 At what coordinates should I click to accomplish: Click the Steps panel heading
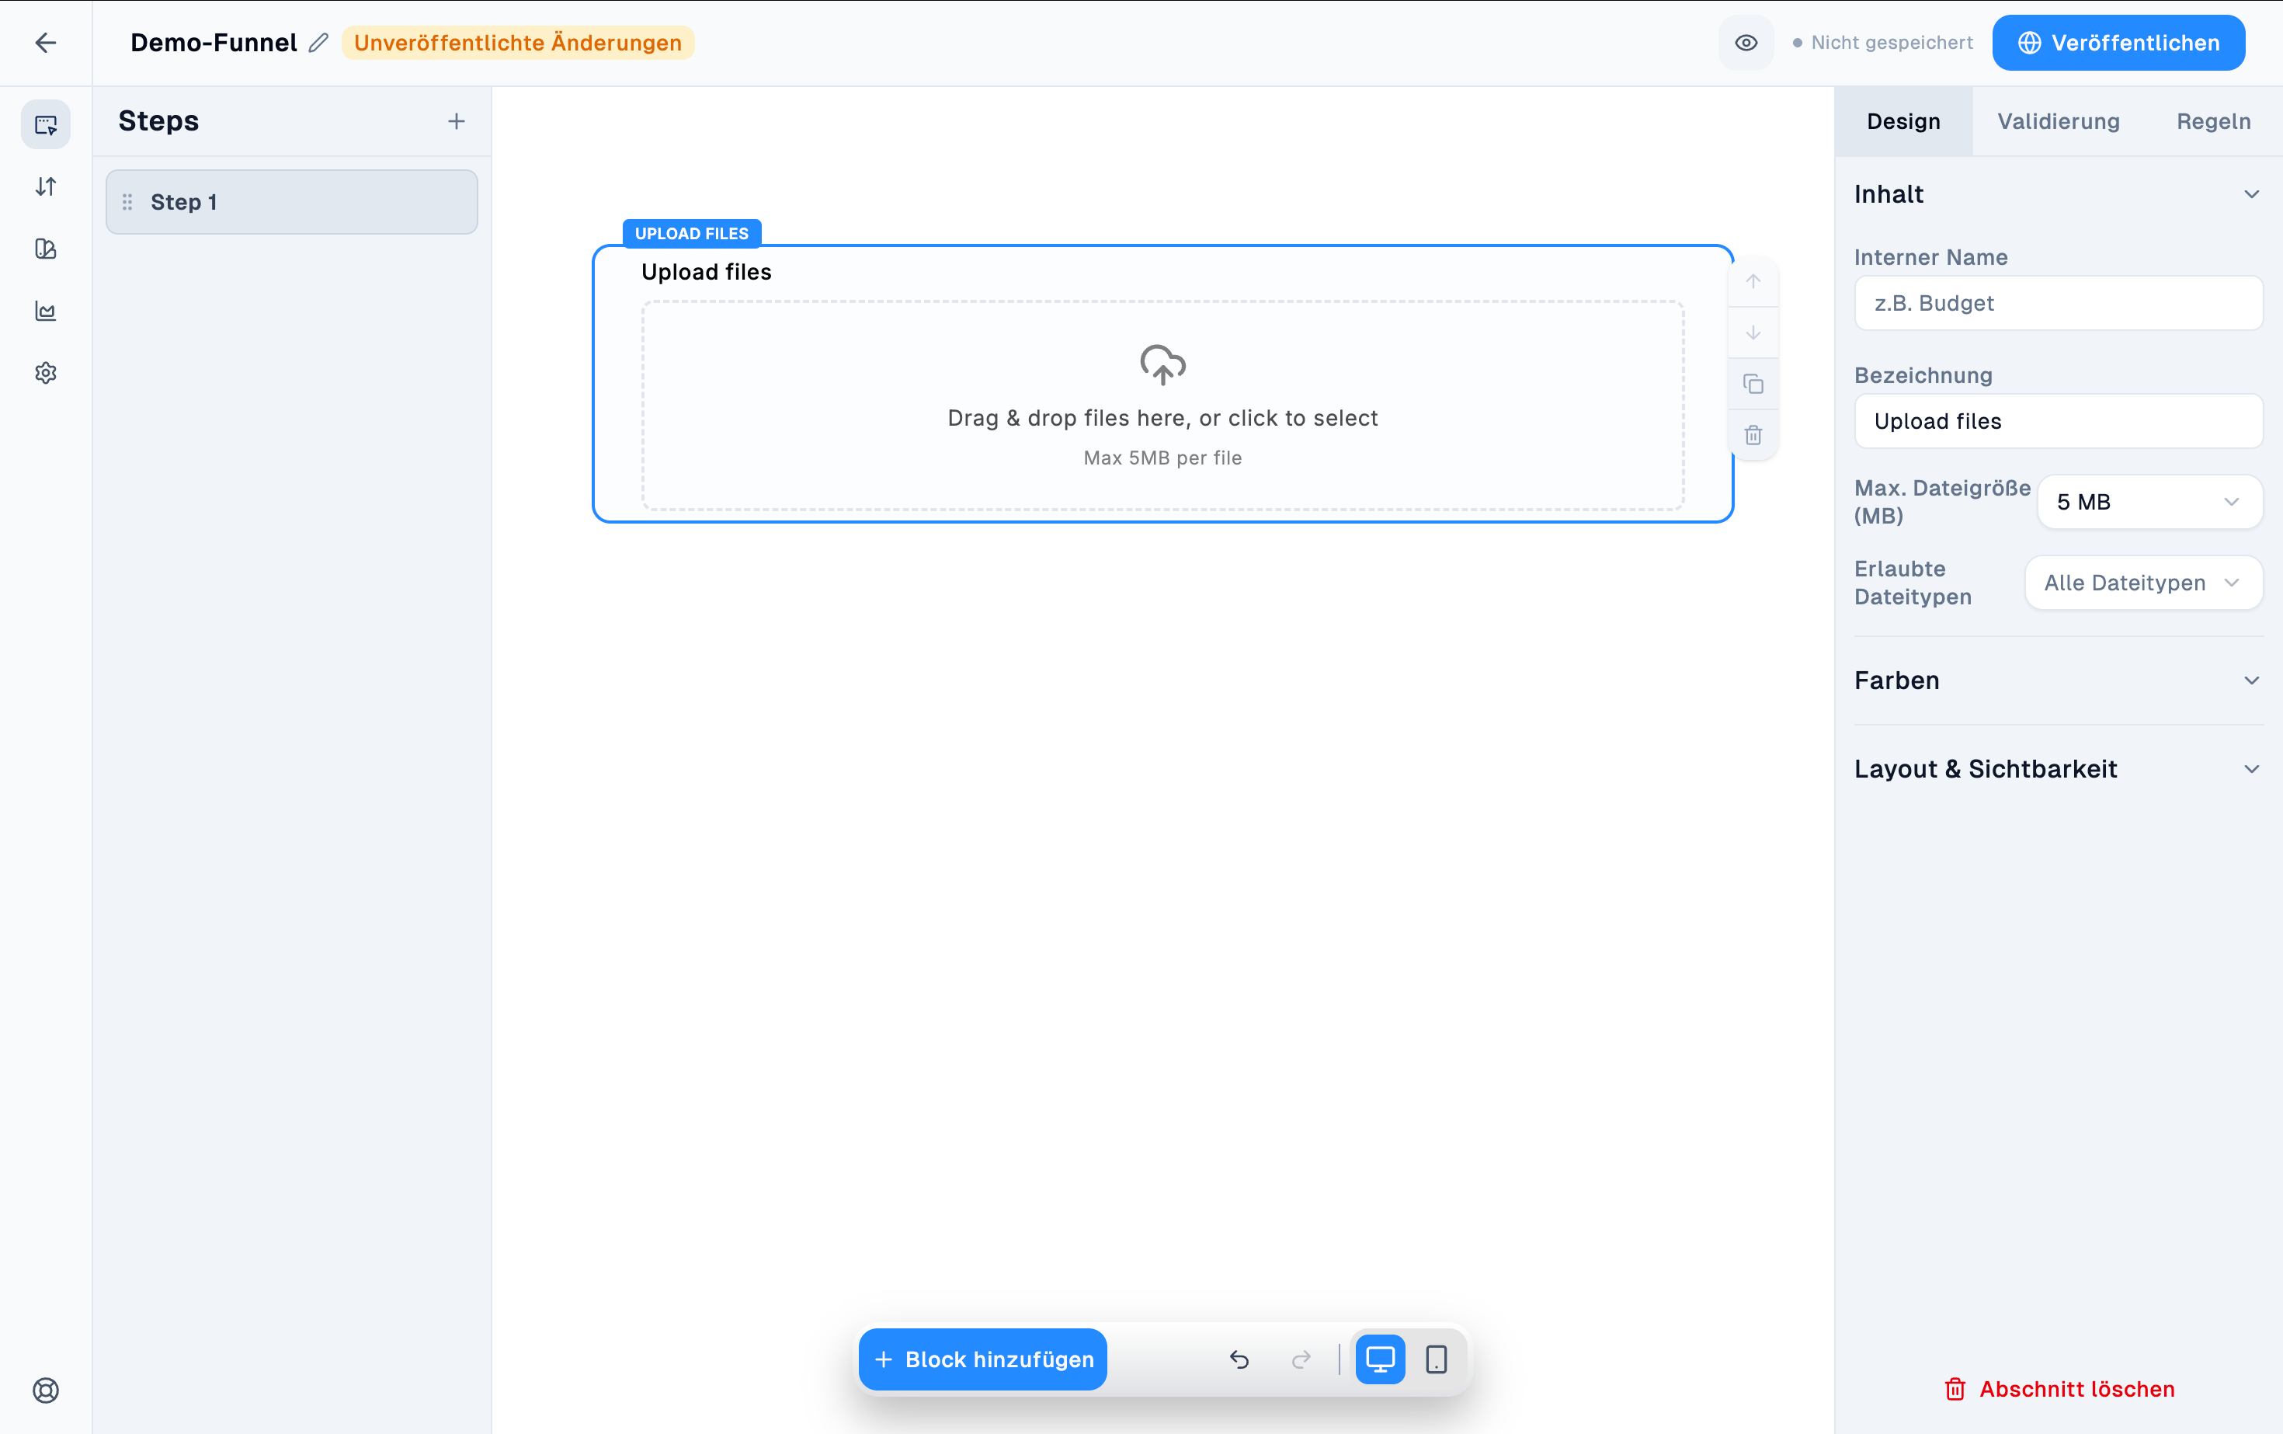tap(158, 121)
